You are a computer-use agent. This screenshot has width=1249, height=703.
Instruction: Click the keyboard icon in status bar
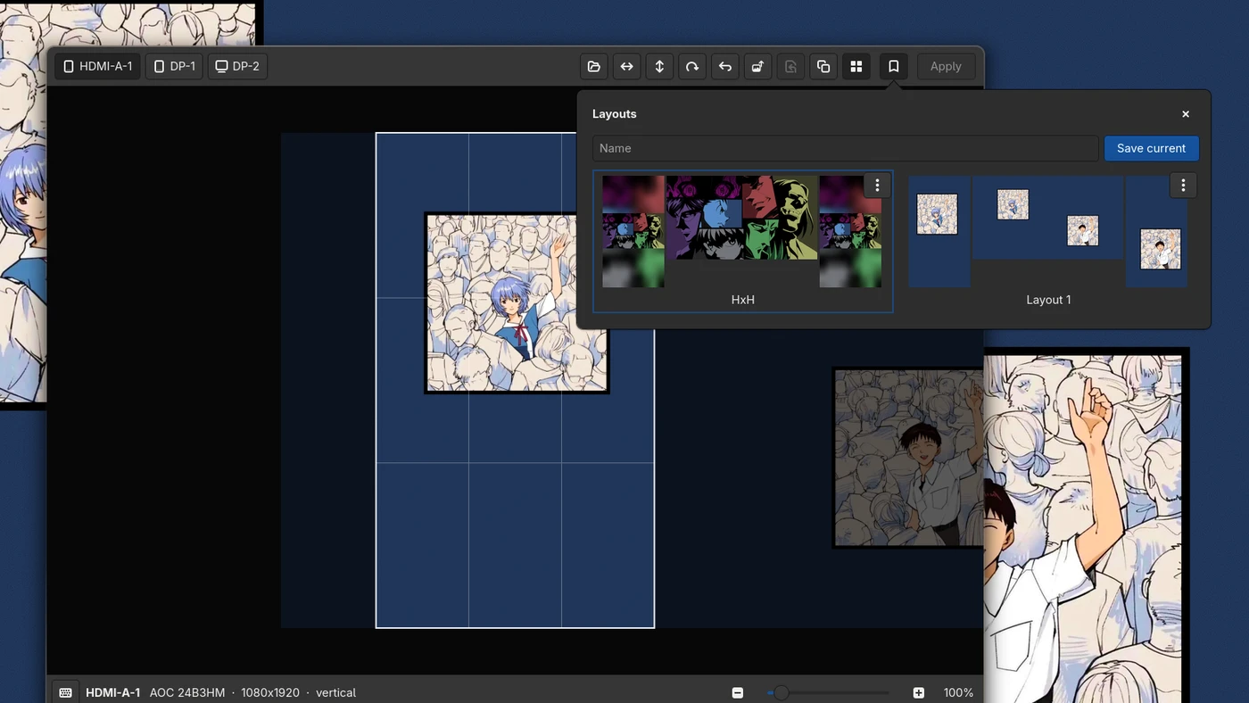(x=65, y=692)
